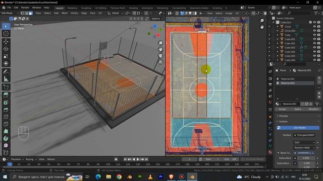Select the Inset Faces tool
The width and height of the screenshot is (323, 181).
(6, 103)
